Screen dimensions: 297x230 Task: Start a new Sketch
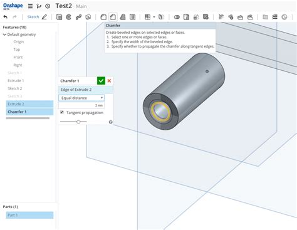[37, 17]
